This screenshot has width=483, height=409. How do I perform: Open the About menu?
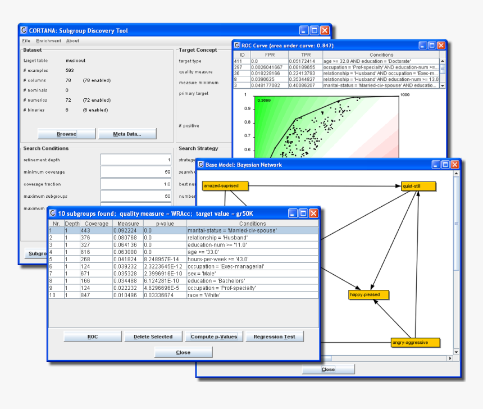tap(72, 40)
